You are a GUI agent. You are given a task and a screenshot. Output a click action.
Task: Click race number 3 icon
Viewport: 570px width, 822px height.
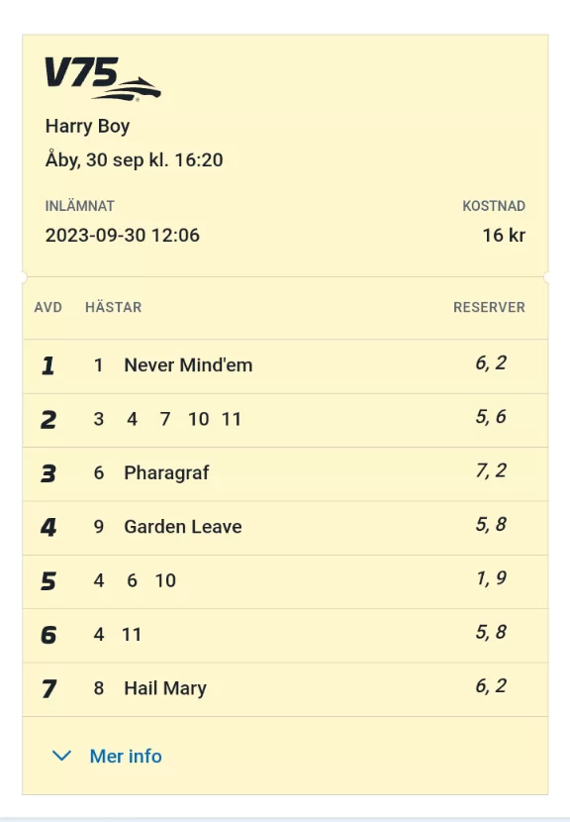[48, 473]
